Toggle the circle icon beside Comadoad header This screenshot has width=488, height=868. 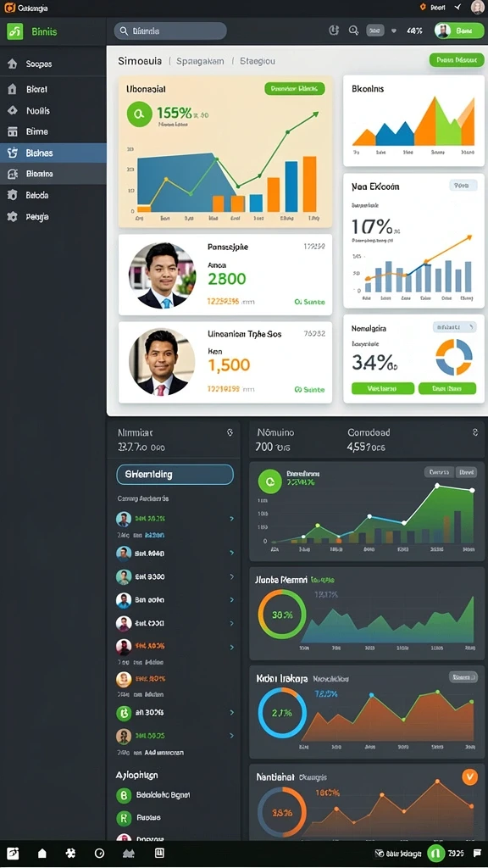pos(474,431)
